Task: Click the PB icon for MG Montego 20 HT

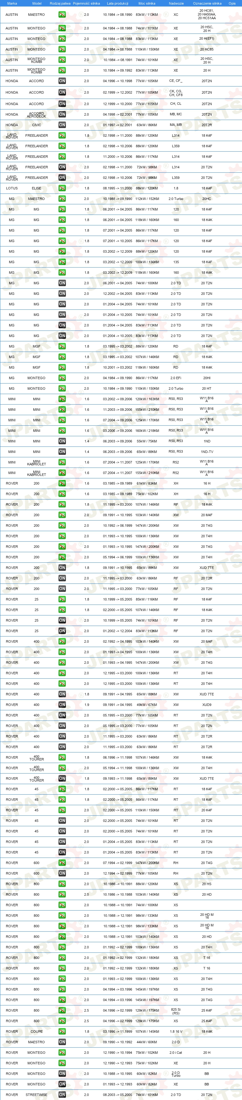Action: click(62, 388)
